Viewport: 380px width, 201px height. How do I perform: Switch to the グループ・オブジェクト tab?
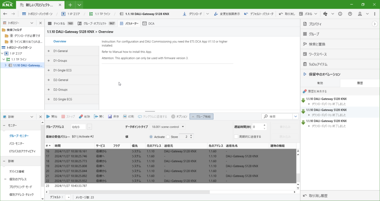coord(96,24)
